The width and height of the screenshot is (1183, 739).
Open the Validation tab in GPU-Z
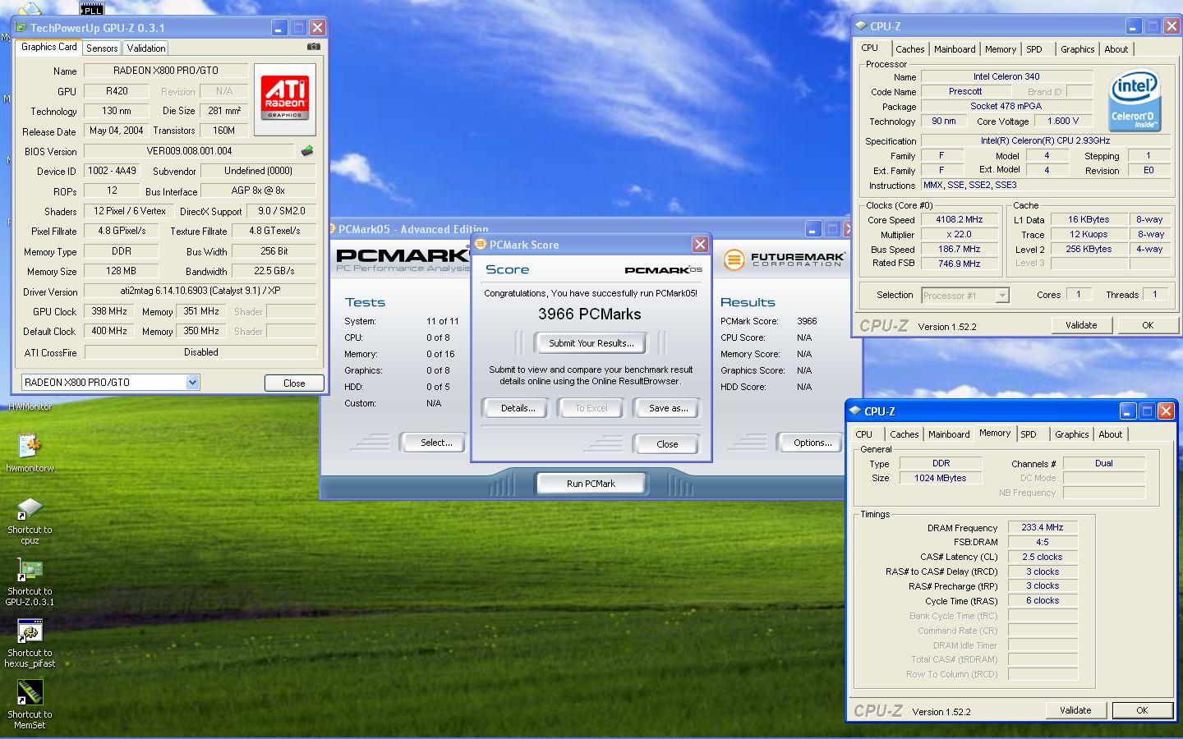tap(146, 48)
